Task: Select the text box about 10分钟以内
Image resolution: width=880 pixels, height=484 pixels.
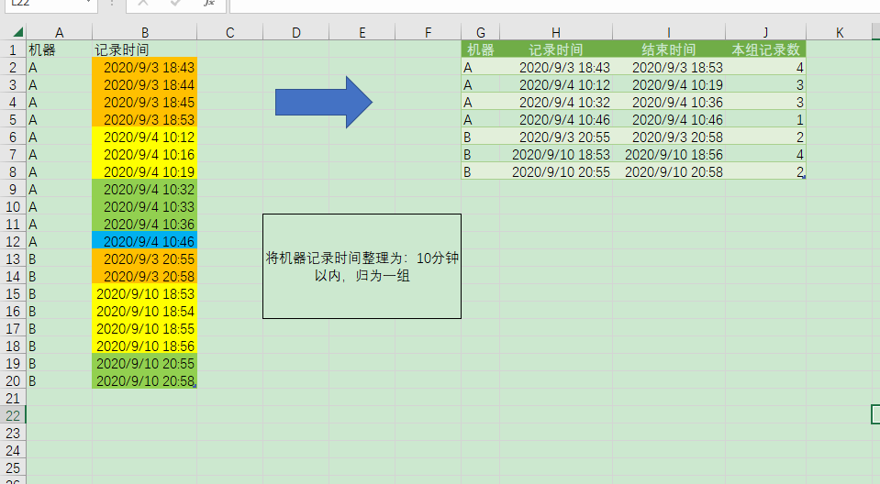Action: (x=362, y=266)
